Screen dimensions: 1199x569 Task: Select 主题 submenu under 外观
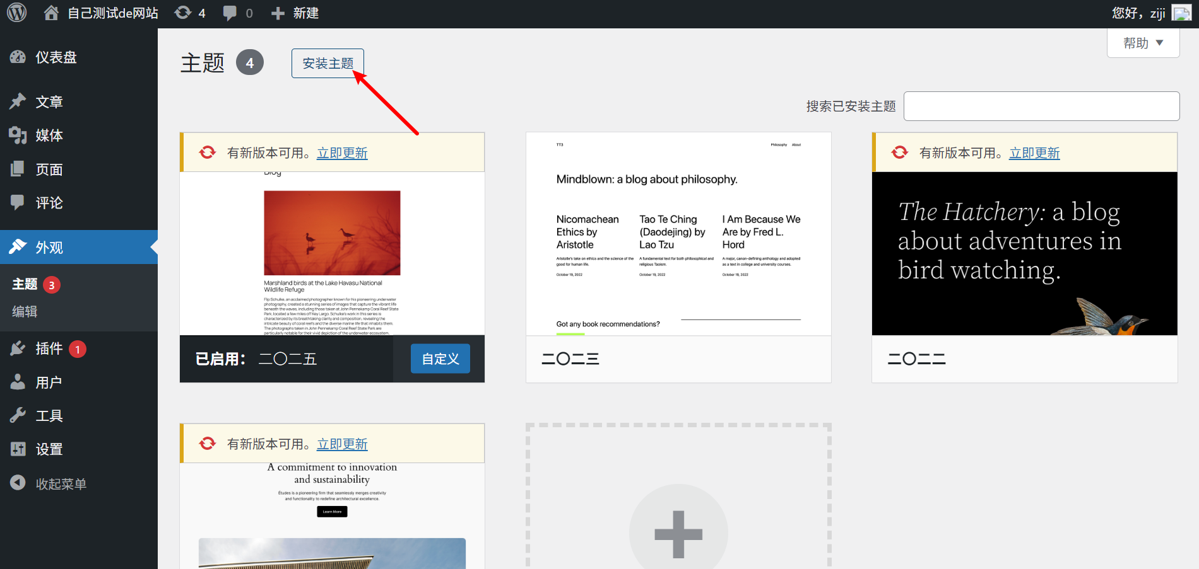coord(25,284)
